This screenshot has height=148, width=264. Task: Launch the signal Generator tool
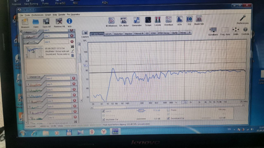pyautogui.click(x=137, y=20)
